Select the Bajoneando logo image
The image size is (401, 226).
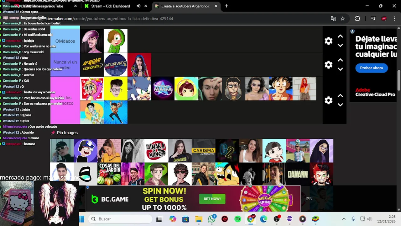(116, 65)
